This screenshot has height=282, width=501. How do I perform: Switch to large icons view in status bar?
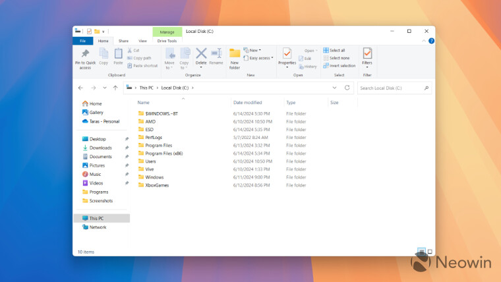click(430, 251)
